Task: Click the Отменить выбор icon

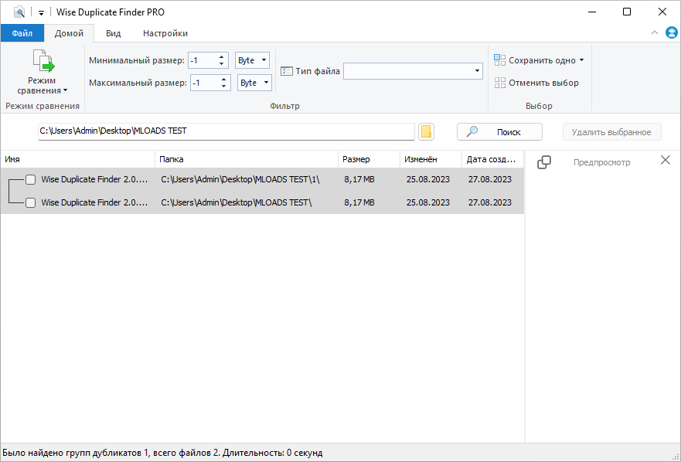Action: coord(502,83)
